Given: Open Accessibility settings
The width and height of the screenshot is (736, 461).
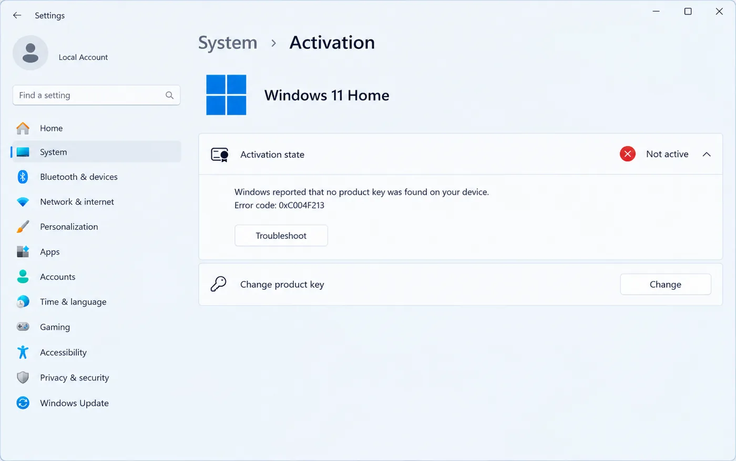Looking at the screenshot, I should coord(96,352).
